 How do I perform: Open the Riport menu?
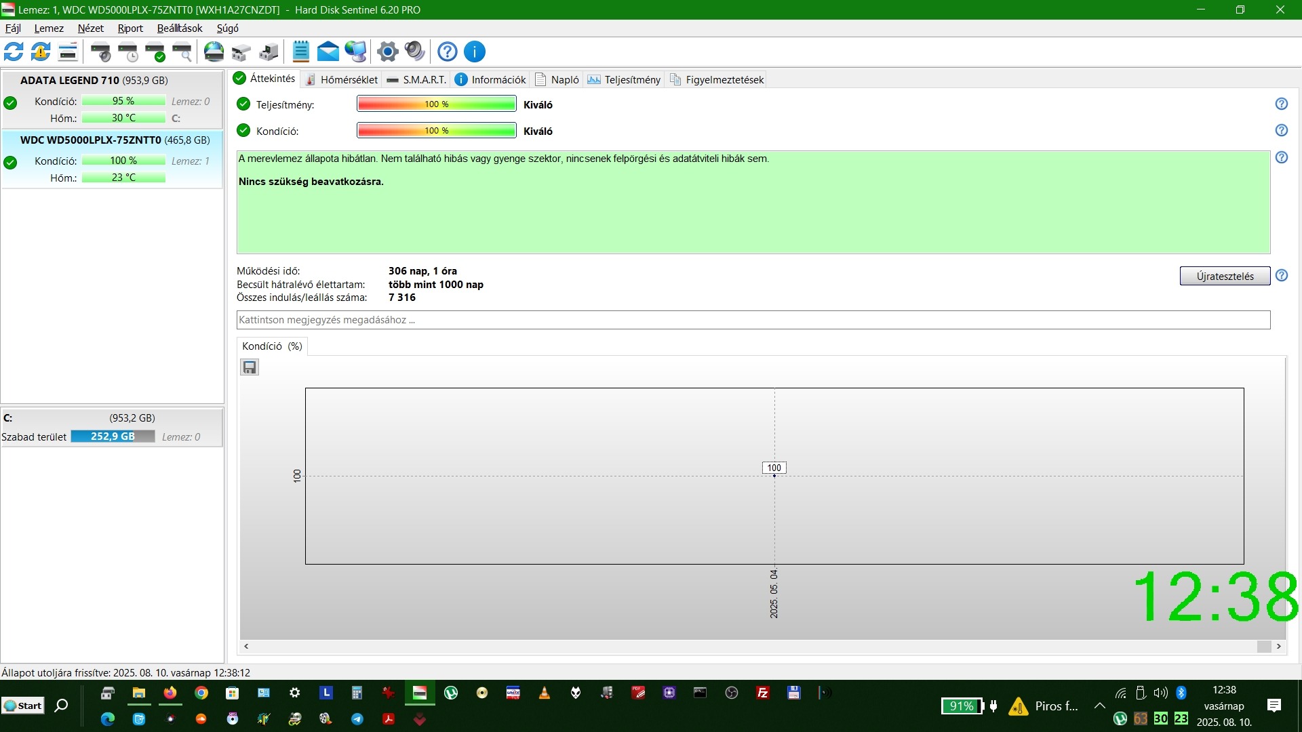130,28
